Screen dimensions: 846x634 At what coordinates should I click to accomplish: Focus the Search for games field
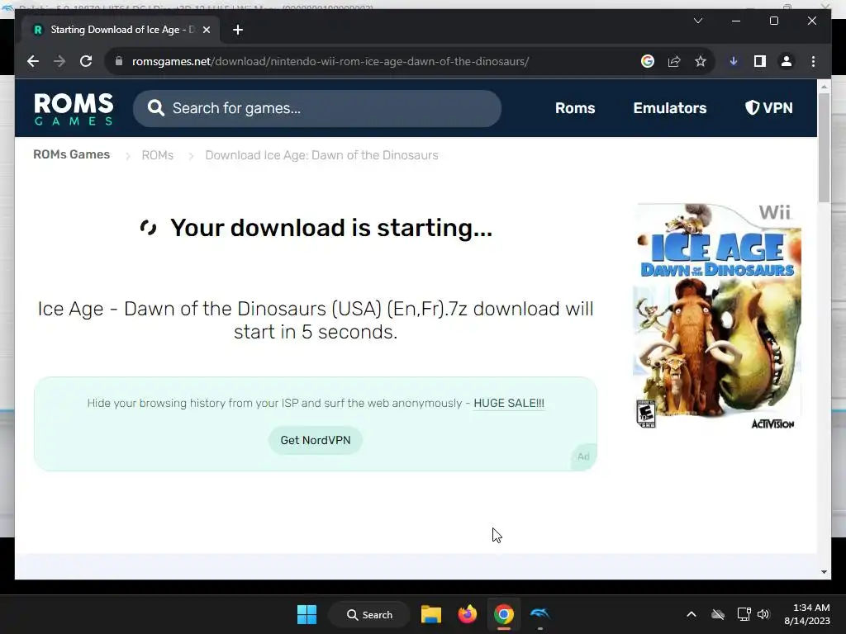[317, 108]
